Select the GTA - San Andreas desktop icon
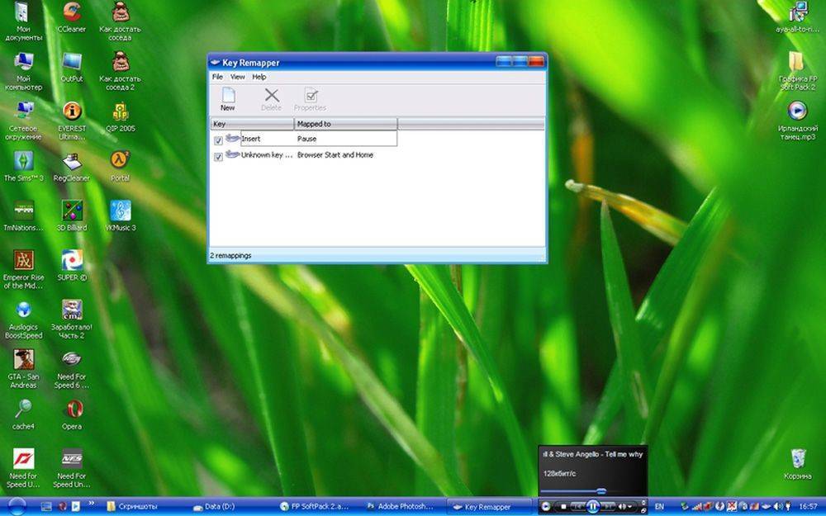This screenshot has height=516, width=826. point(23,360)
